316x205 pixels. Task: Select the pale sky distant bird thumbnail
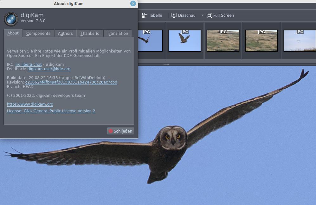point(300,41)
